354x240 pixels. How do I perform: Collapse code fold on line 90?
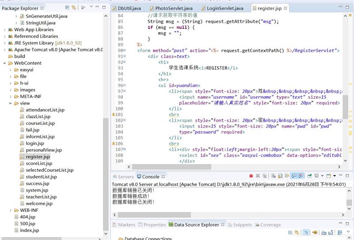pos(125,50)
